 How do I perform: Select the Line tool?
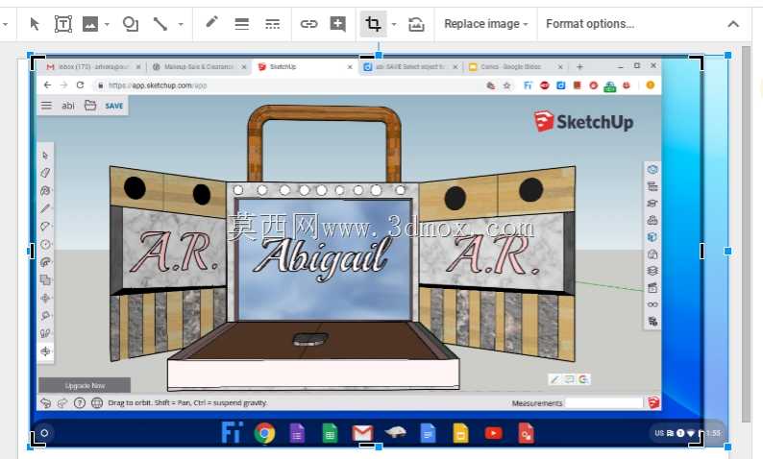tap(160, 24)
